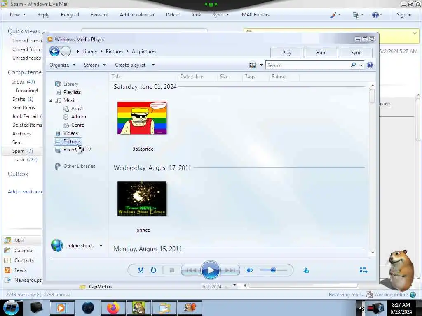Open Feeds in Live Mail sidebar

[x=21, y=270]
